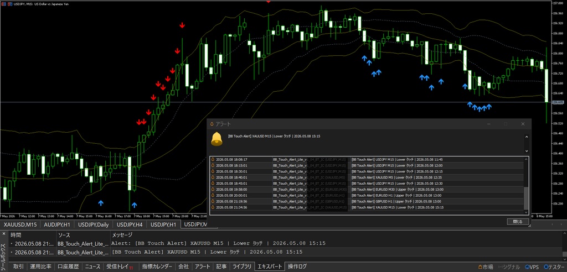Select alert row timestamped 2026.05.08 21:34:56

[367, 207]
